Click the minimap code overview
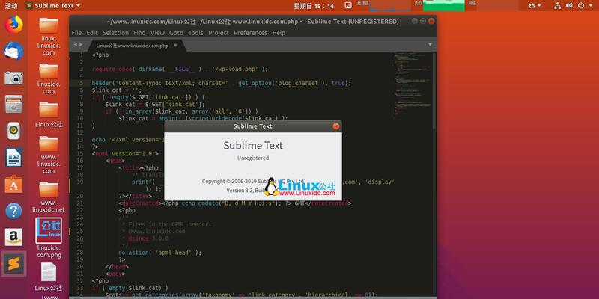 click(413, 83)
